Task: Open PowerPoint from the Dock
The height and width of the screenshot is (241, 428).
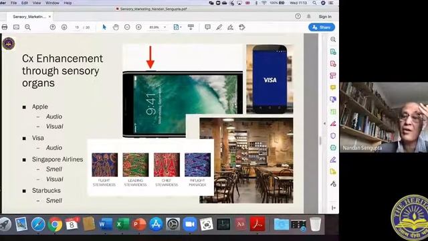Action: click(x=139, y=224)
